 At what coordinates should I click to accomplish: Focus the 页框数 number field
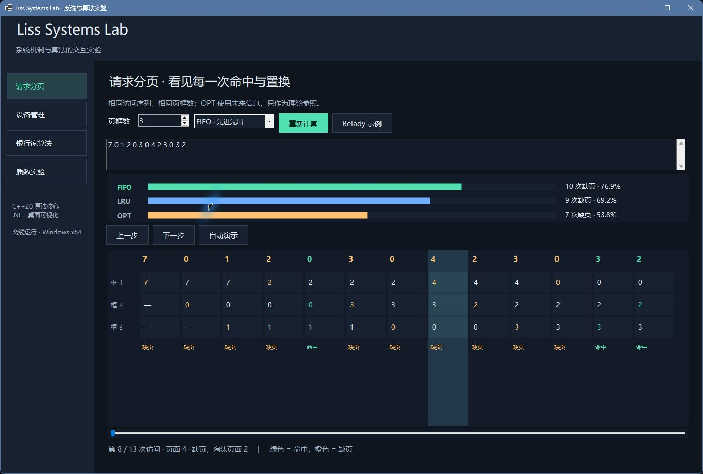(159, 121)
